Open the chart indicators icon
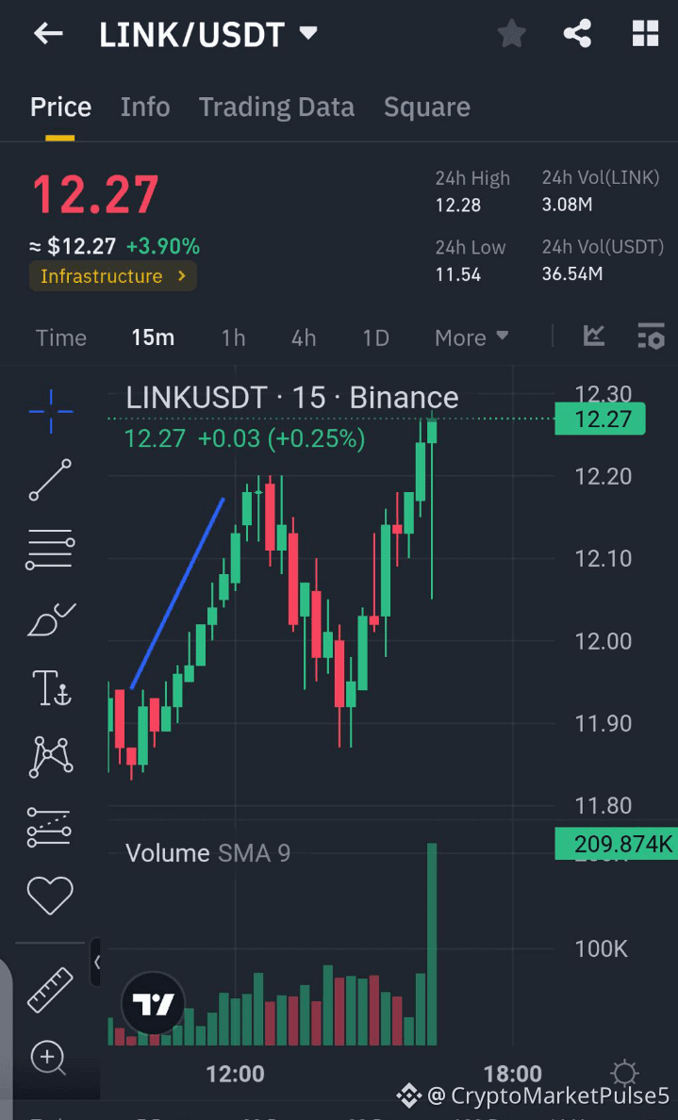The width and height of the screenshot is (678, 1120). (594, 336)
